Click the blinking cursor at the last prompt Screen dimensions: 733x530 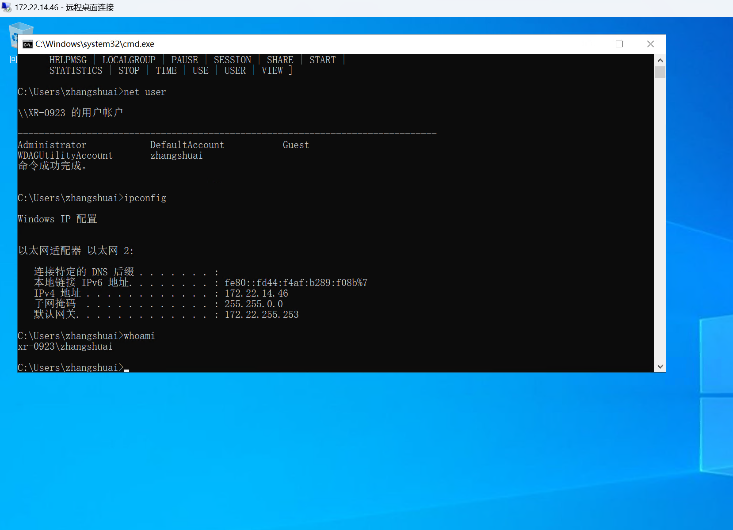point(126,370)
